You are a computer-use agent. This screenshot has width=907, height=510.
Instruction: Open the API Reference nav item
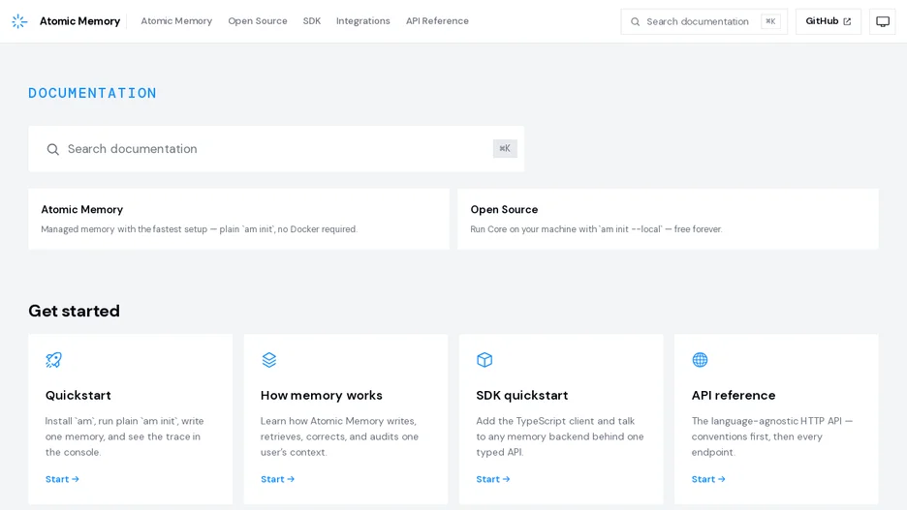[437, 20]
